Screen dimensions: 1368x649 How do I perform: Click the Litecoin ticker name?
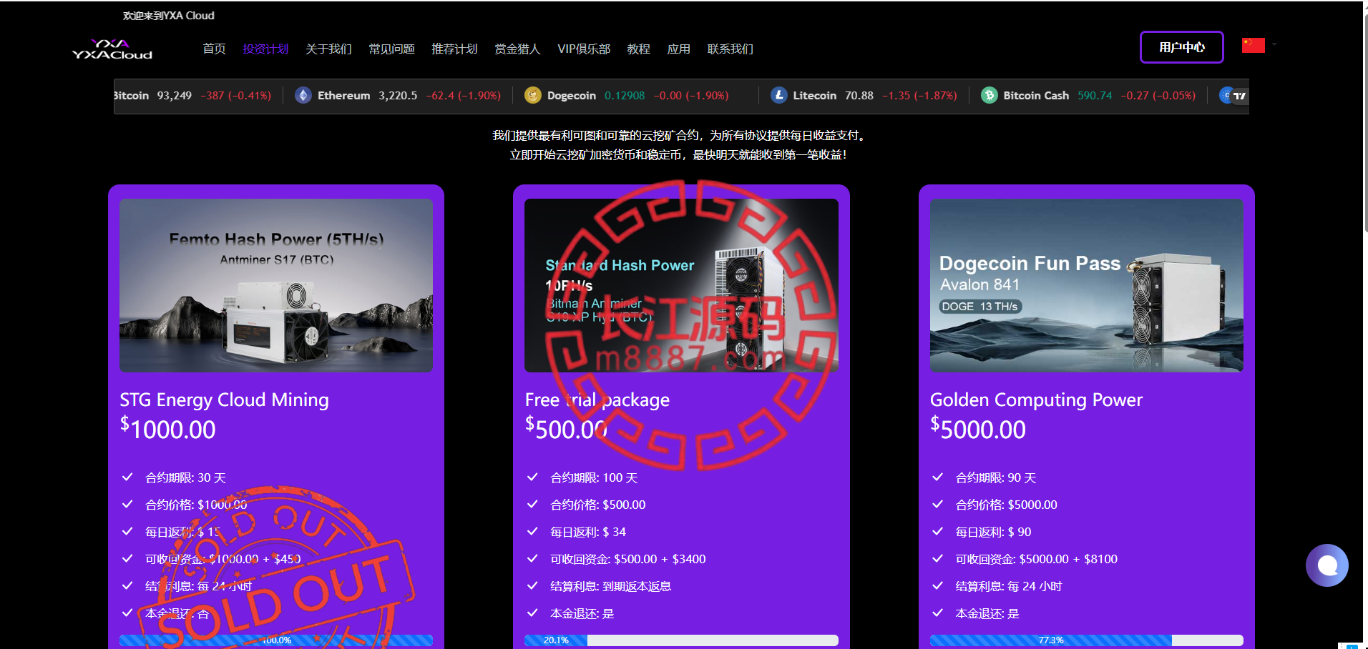(814, 95)
